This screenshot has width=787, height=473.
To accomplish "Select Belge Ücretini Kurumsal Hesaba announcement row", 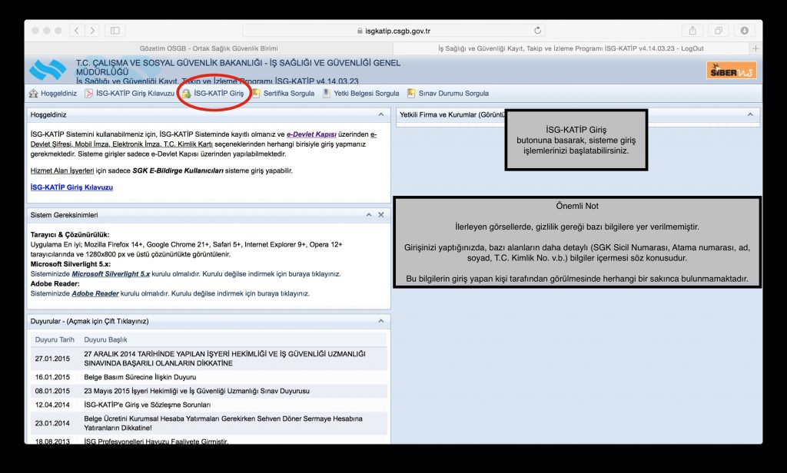I will coord(209,423).
